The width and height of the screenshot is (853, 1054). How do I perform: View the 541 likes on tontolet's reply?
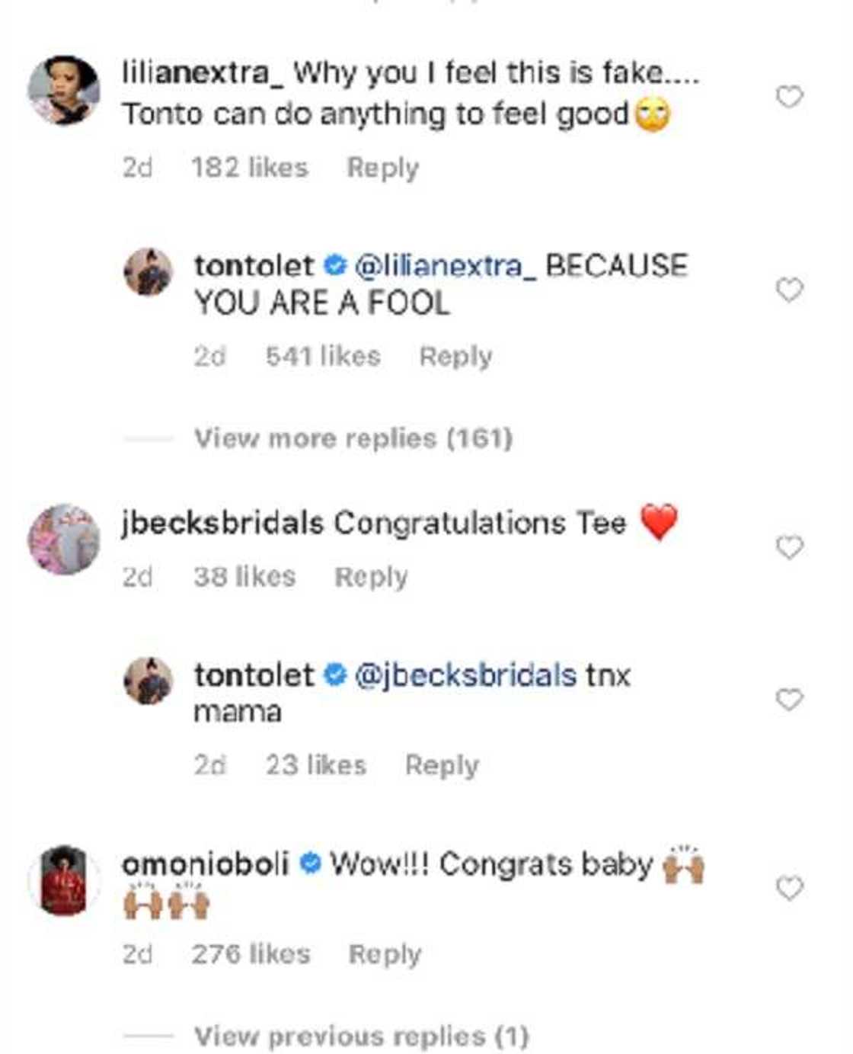[323, 357]
